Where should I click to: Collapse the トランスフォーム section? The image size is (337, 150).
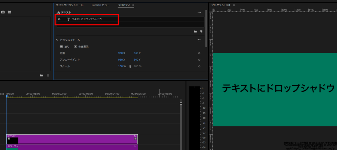point(57,40)
